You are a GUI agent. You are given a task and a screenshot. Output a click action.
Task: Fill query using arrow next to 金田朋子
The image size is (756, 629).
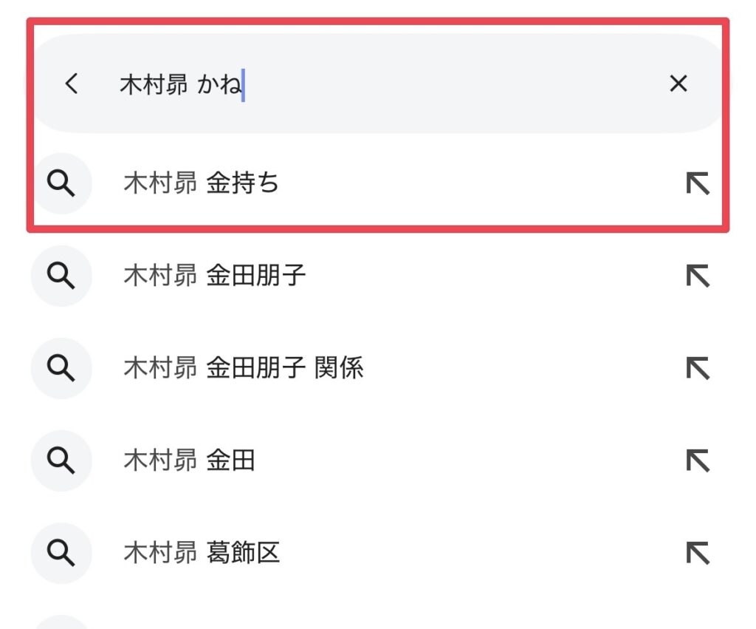(x=698, y=276)
